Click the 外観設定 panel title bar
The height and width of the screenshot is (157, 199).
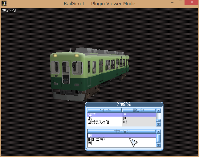click(x=124, y=104)
